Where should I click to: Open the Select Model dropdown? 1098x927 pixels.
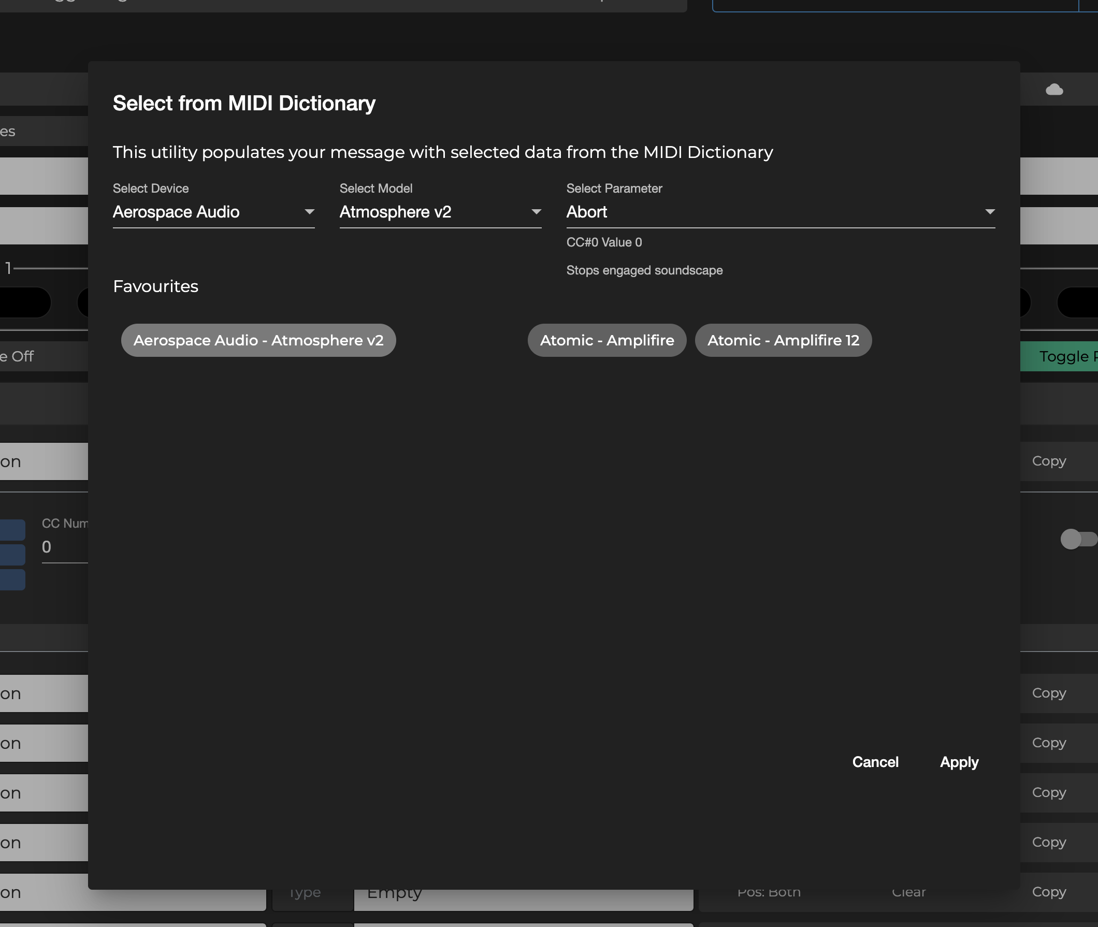tap(440, 212)
